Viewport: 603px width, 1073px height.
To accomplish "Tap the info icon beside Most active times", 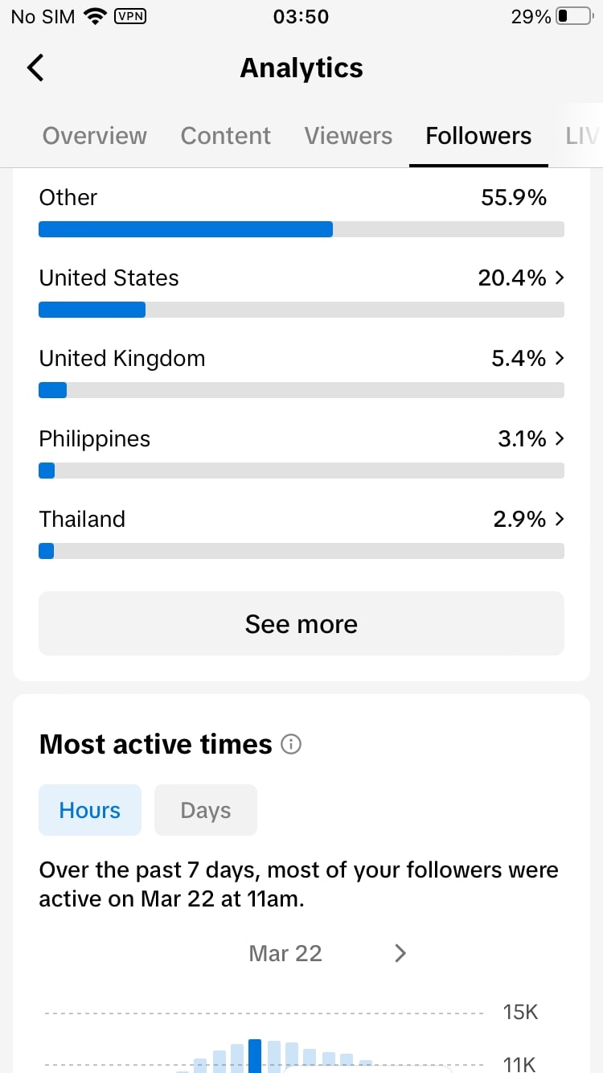I will click(291, 745).
